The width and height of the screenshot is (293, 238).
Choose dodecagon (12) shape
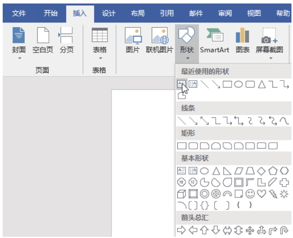[193, 182]
